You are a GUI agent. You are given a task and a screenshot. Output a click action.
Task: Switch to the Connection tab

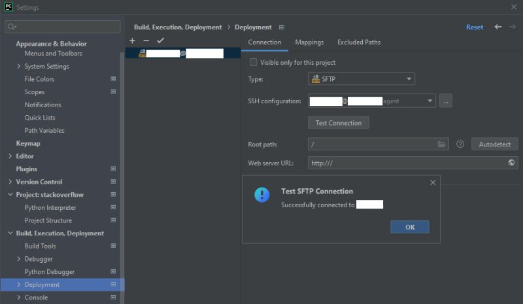click(265, 42)
